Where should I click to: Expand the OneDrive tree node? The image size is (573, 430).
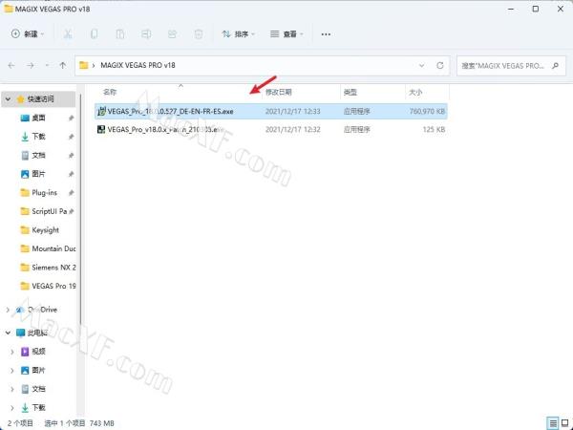pos(8,310)
